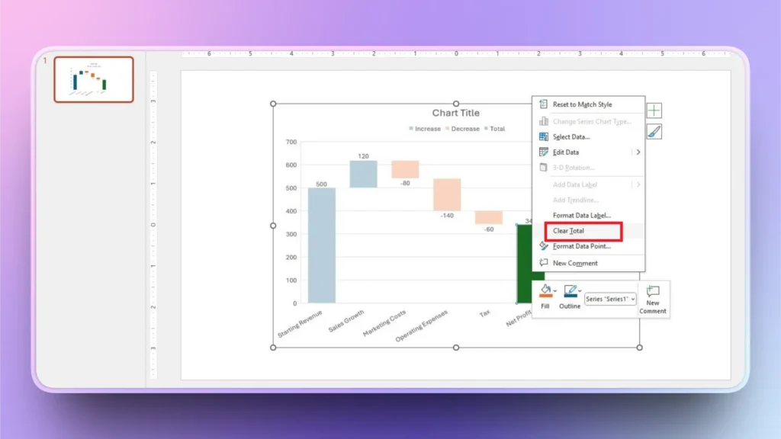Click the Select Data icon in the context menu
This screenshot has width=781, height=439.
(543, 136)
